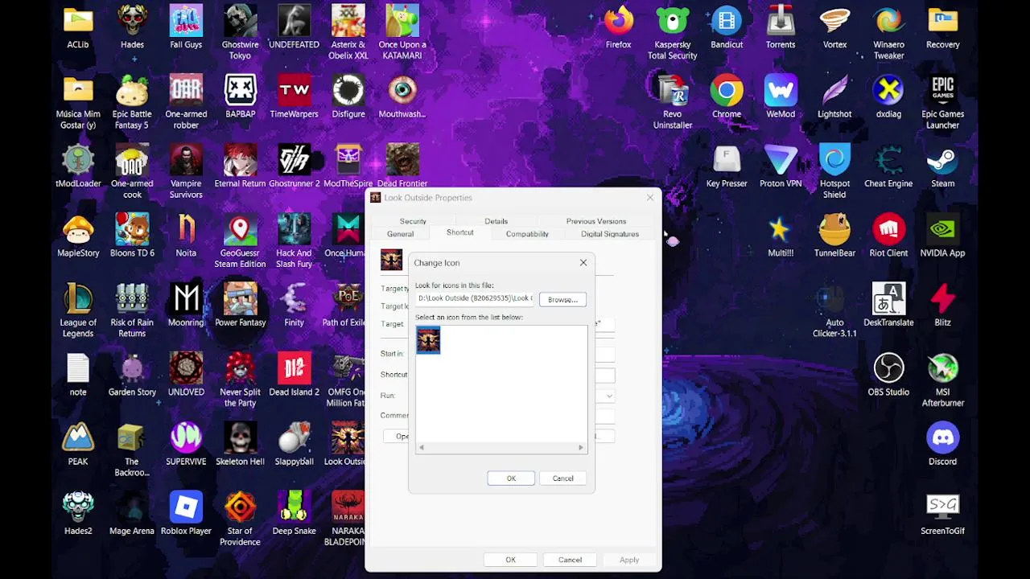Launch Revo Uninstaller shortcut
The height and width of the screenshot is (579, 1030).
tap(673, 102)
